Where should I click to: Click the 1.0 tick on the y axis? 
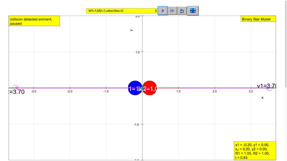pos(137,52)
